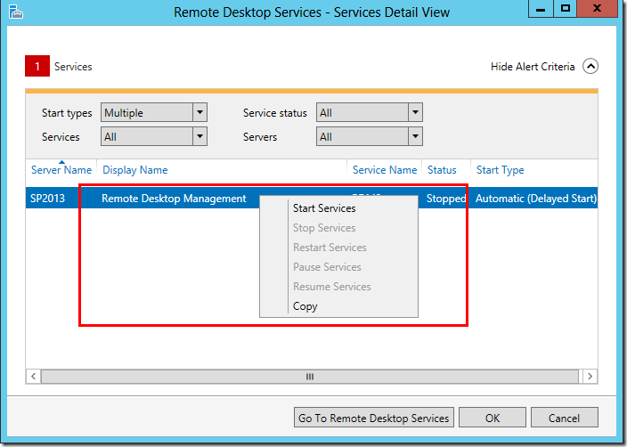Click the scrollbar left arrow
The image size is (627, 447).
[34, 377]
